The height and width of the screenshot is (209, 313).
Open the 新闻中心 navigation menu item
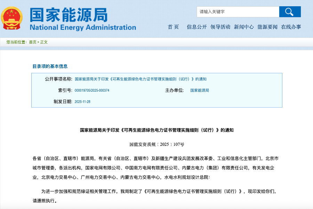pyautogui.click(x=244, y=27)
